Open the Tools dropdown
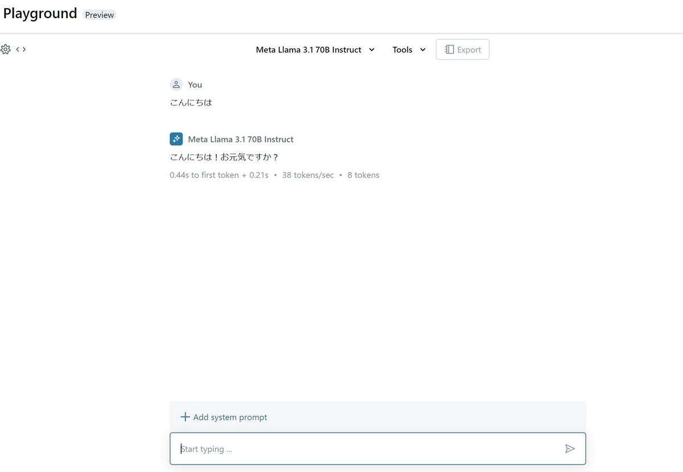 click(x=408, y=49)
